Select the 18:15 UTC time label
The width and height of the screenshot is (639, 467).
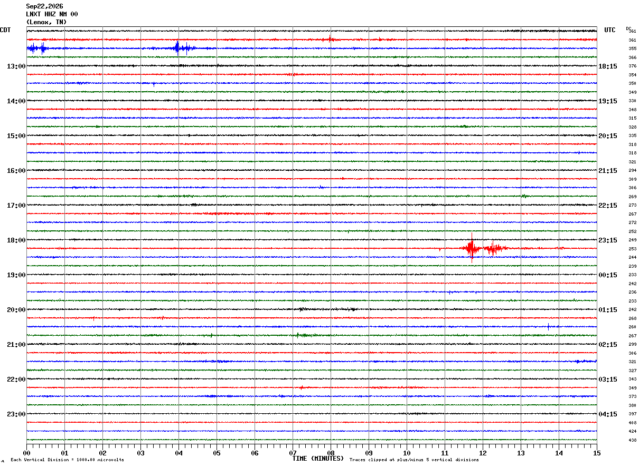pos(608,66)
